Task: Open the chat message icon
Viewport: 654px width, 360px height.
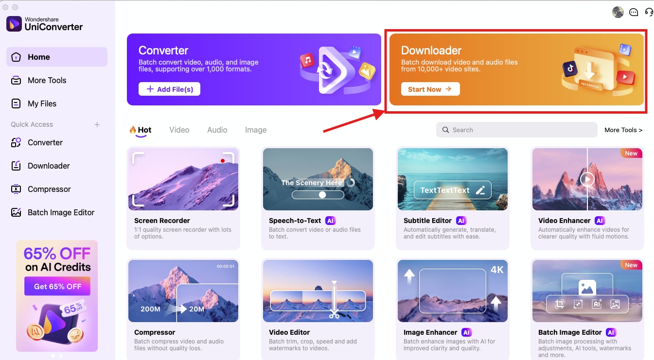Action: coord(634,12)
